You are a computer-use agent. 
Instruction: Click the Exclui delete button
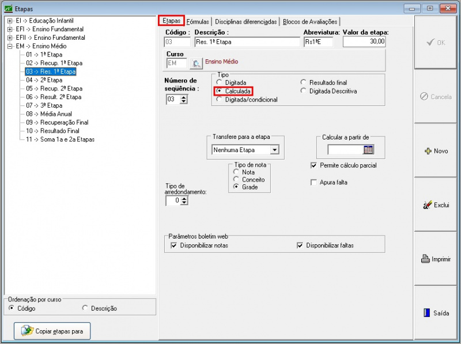pos(436,205)
